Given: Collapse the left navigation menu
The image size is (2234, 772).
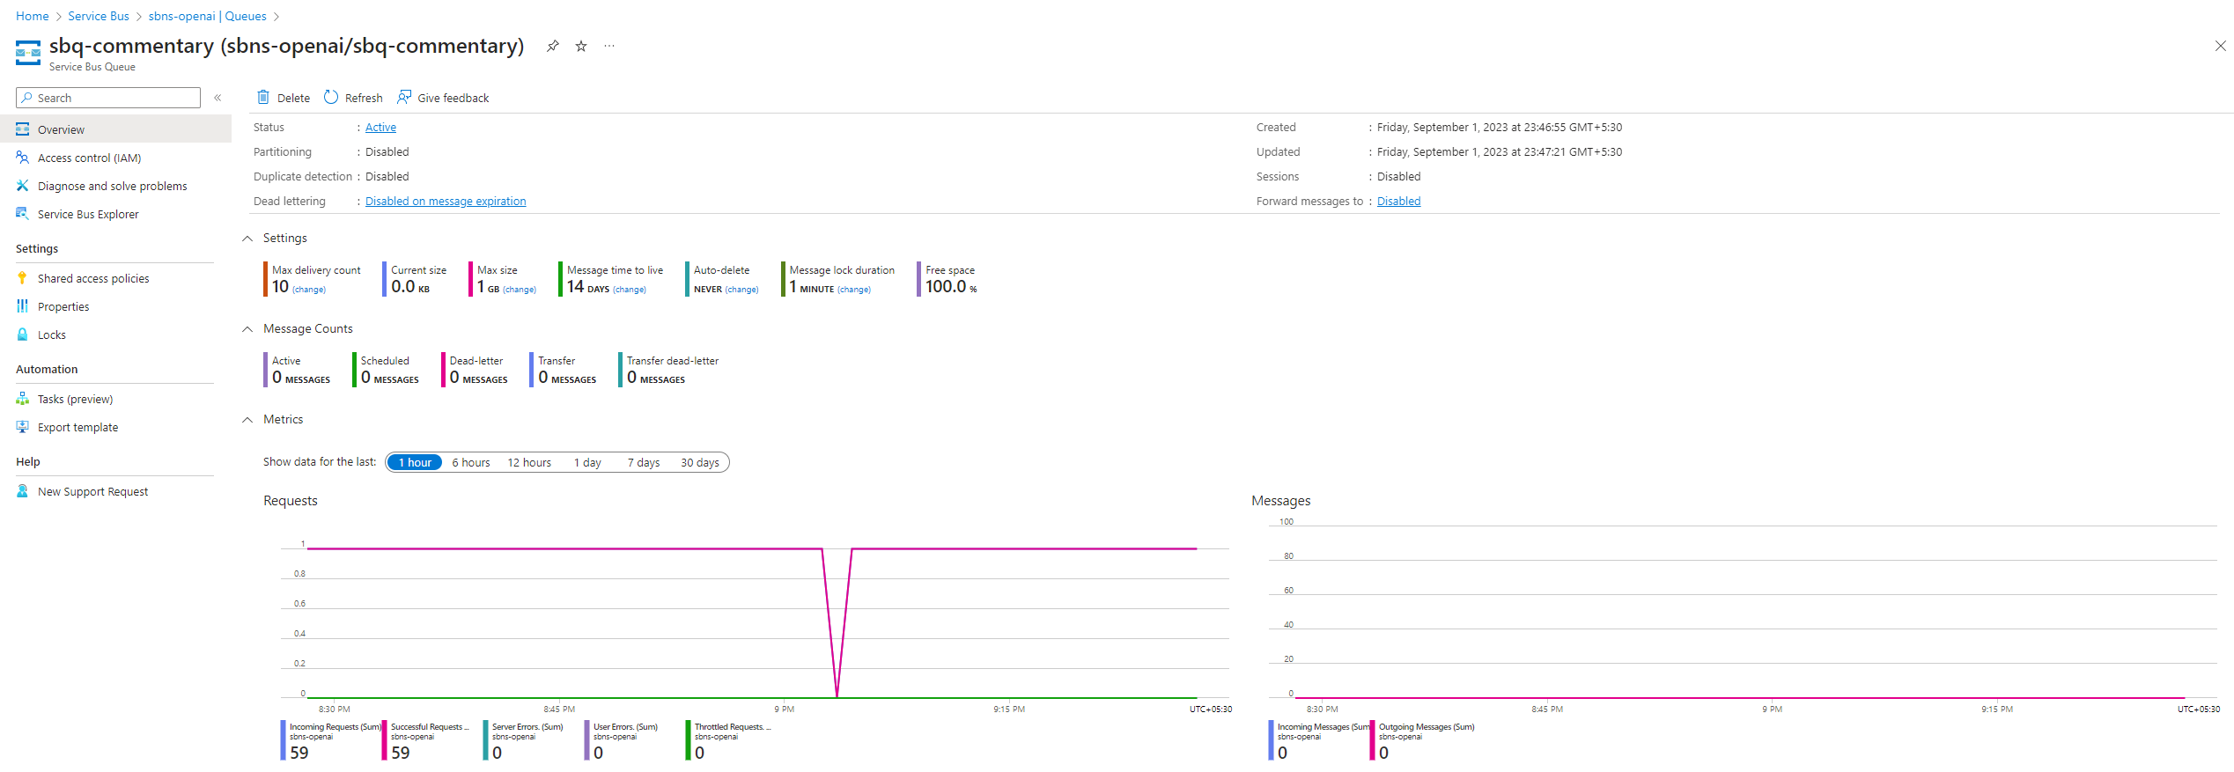Looking at the screenshot, I should [x=218, y=98].
